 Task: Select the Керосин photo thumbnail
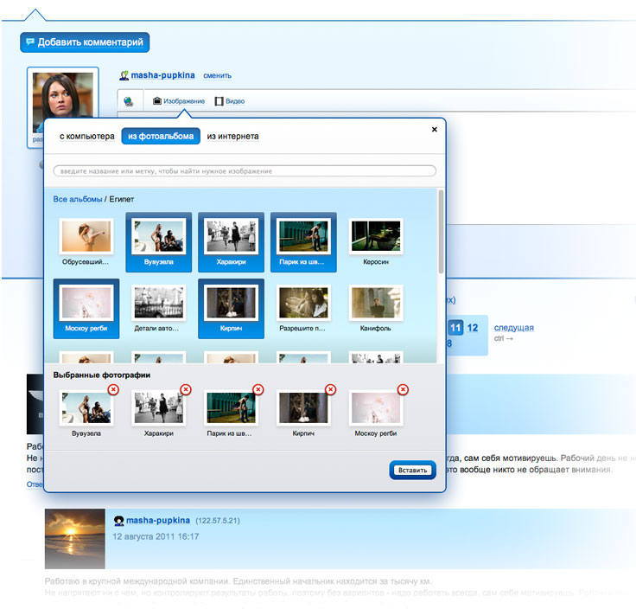(x=376, y=237)
